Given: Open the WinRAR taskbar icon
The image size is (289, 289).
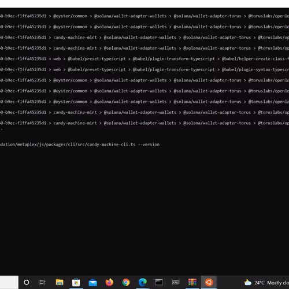Looking at the screenshot, I should click(192, 283).
